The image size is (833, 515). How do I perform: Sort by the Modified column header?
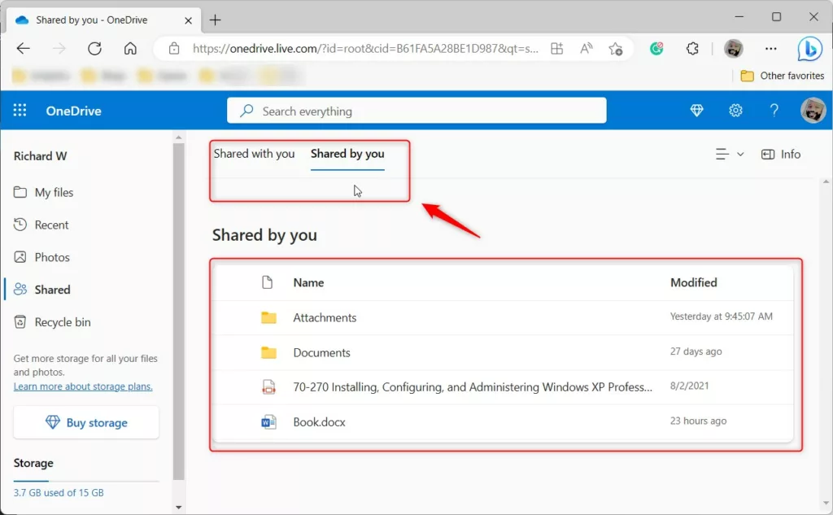694,283
